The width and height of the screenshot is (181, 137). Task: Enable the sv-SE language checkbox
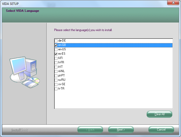coord(56,84)
